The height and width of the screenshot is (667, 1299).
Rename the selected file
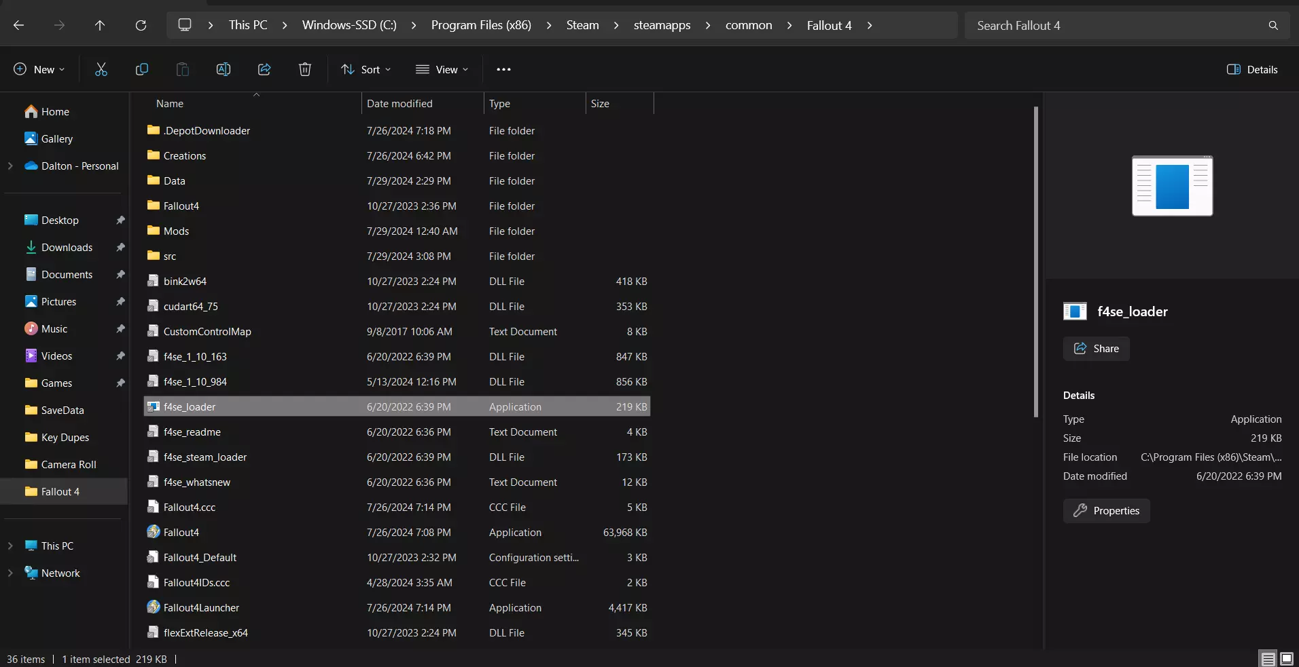pos(224,69)
